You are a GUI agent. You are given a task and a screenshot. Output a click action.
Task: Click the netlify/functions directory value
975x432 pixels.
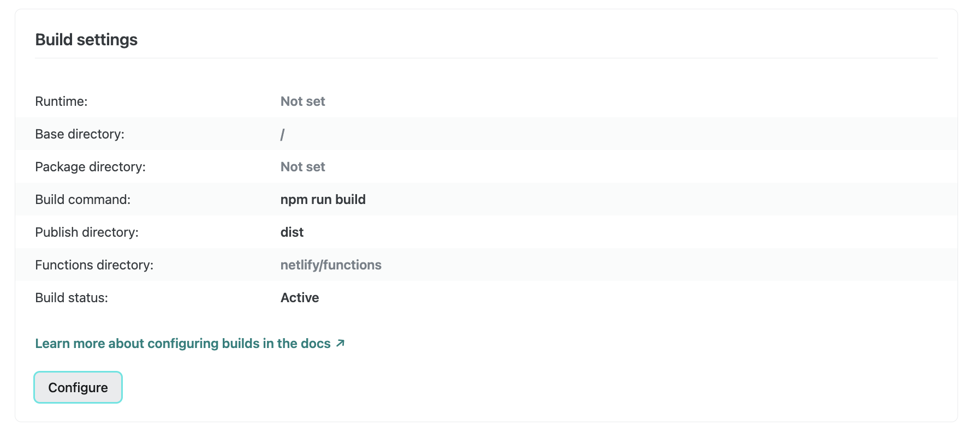click(x=330, y=265)
